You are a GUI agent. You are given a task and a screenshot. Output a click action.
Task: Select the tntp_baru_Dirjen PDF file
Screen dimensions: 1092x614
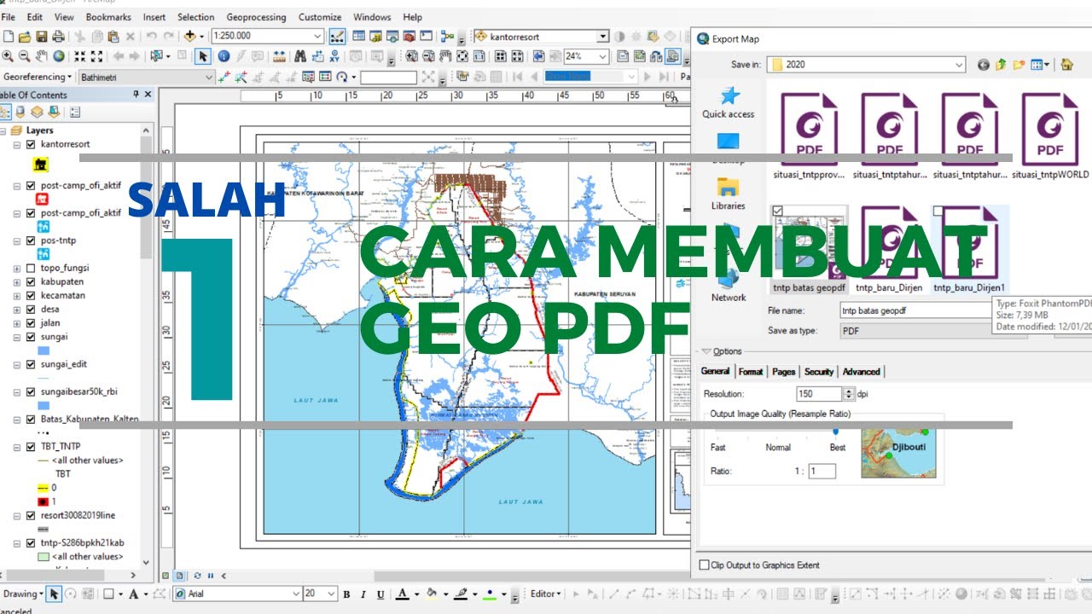pos(887,249)
